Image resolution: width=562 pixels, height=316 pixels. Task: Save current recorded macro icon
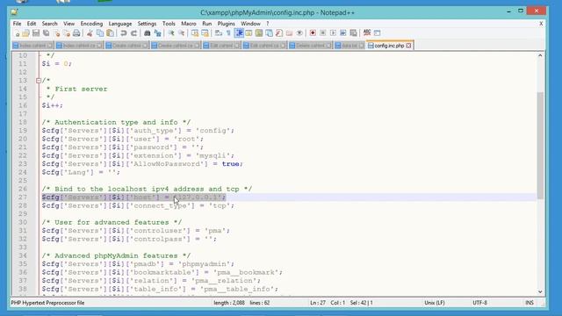[x=353, y=33]
